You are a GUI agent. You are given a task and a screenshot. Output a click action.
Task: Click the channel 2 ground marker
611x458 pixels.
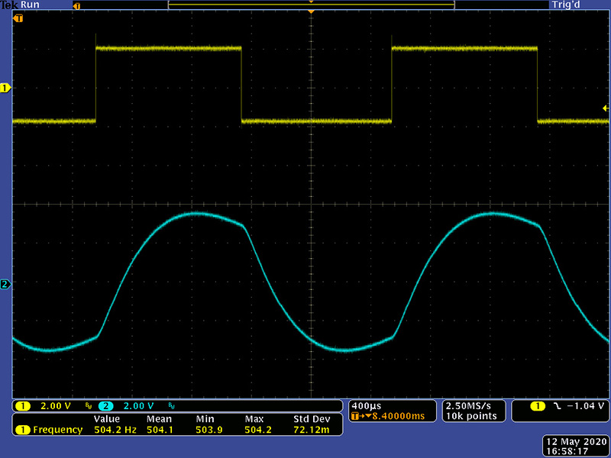click(5, 285)
